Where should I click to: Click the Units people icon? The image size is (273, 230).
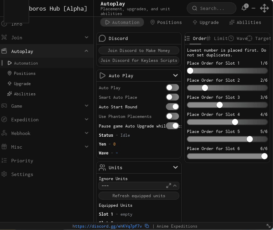pyautogui.click(x=102, y=167)
